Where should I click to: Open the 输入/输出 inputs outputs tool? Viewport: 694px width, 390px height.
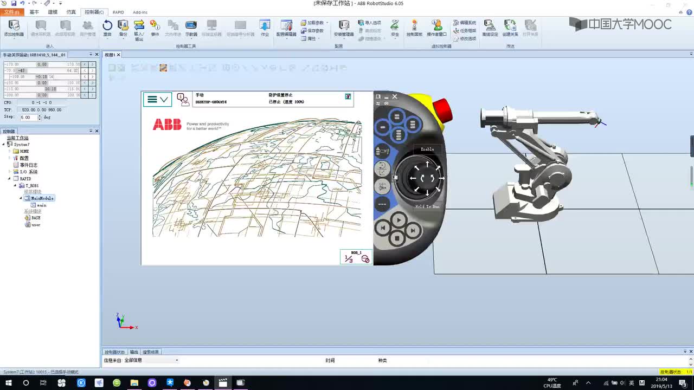click(139, 30)
